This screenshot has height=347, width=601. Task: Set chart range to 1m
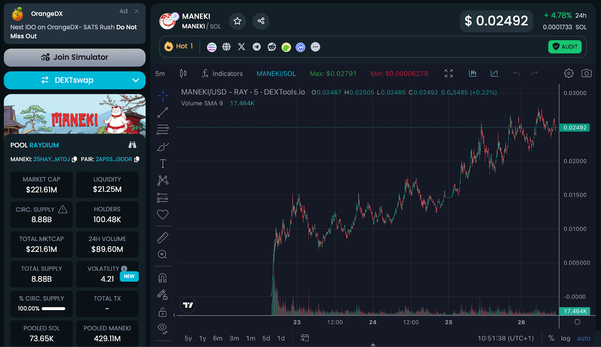point(251,338)
